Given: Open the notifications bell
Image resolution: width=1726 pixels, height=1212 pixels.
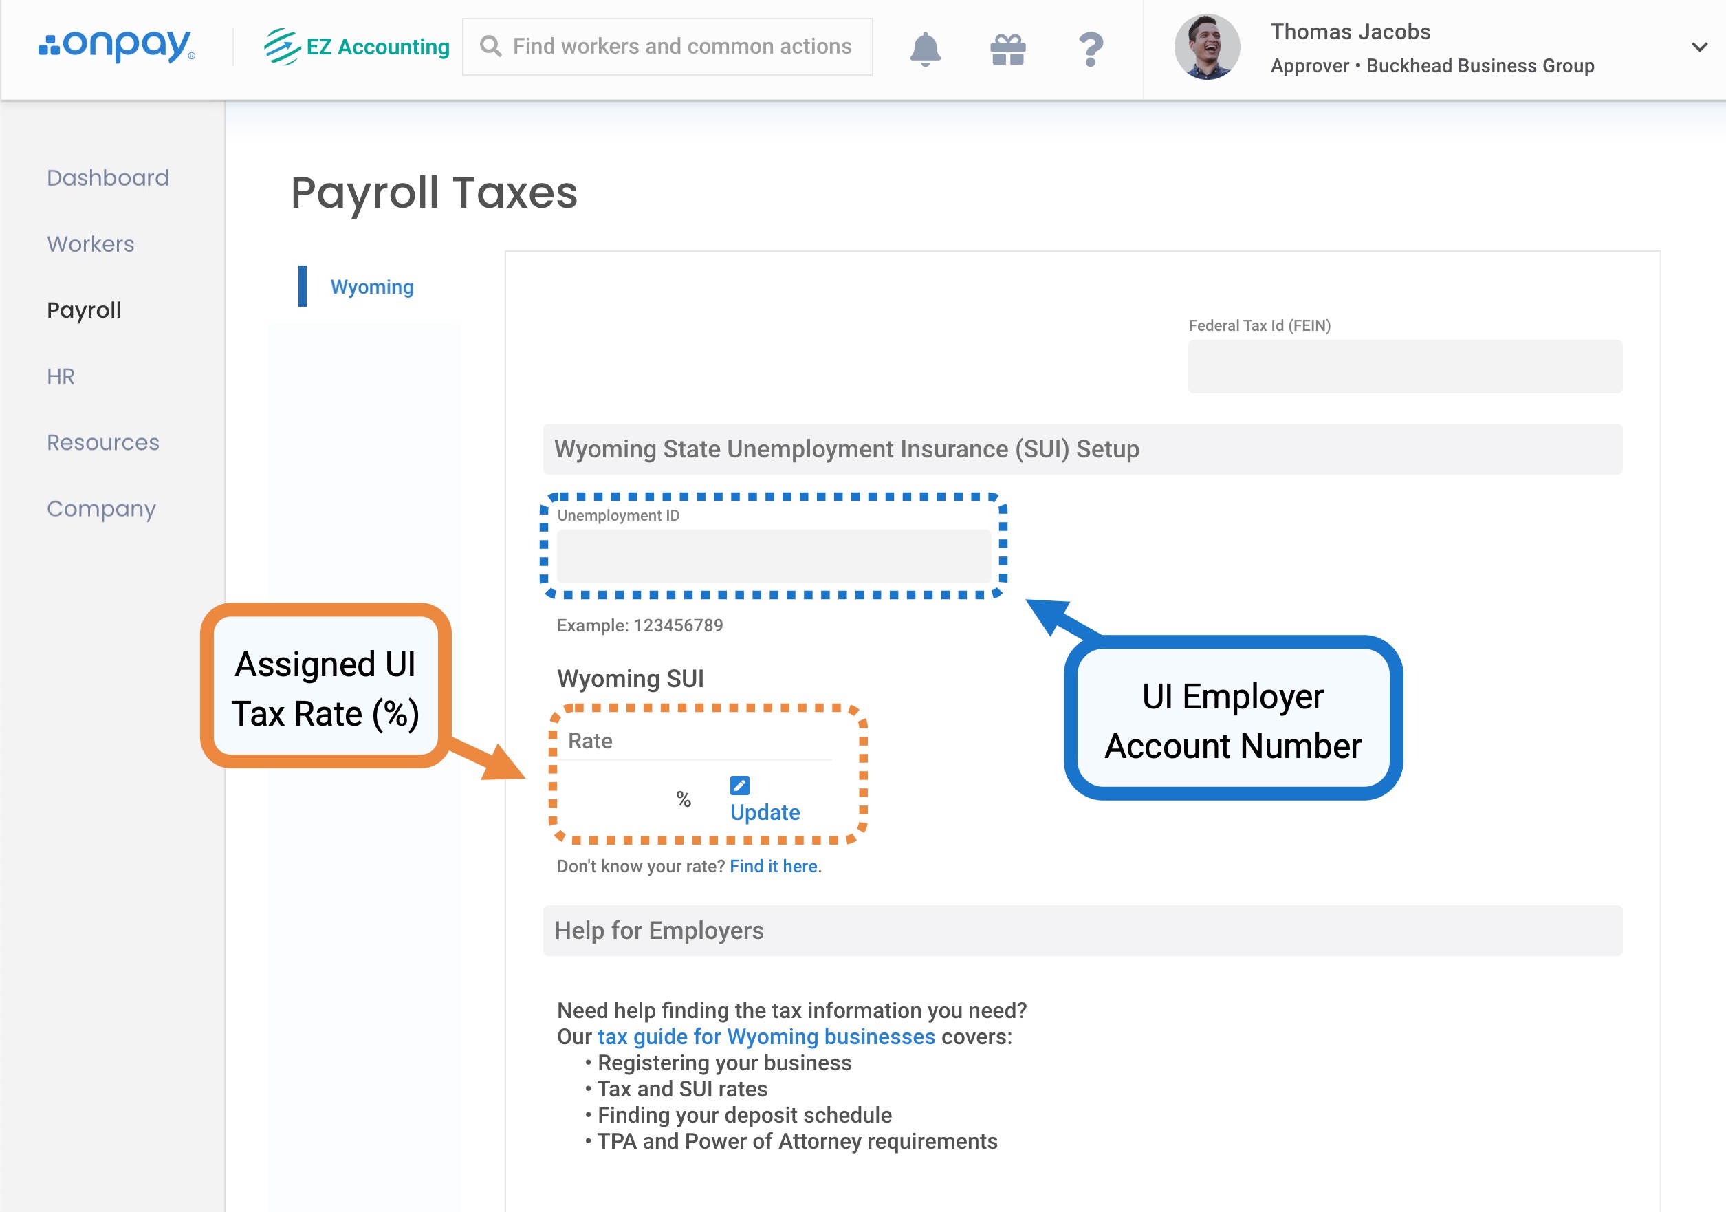Looking at the screenshot, I should 925,50.
